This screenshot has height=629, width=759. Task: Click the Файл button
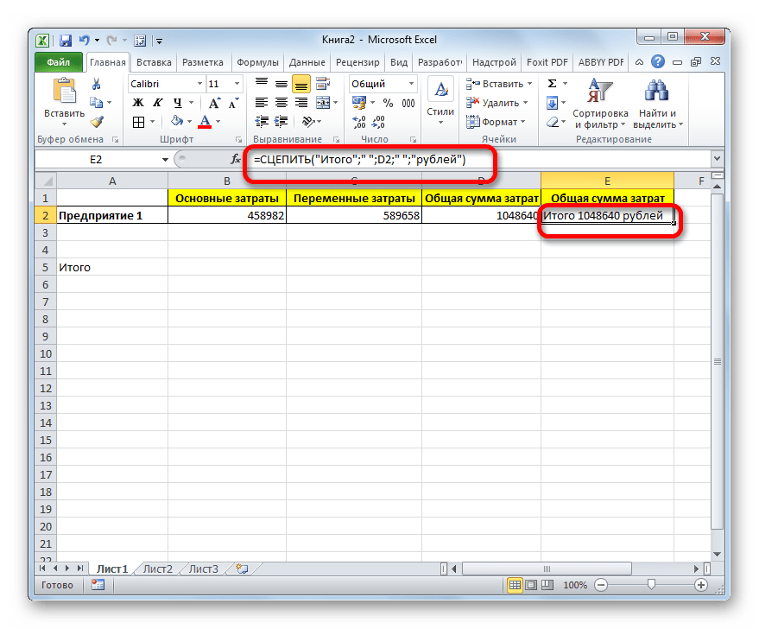click(59, 63)
